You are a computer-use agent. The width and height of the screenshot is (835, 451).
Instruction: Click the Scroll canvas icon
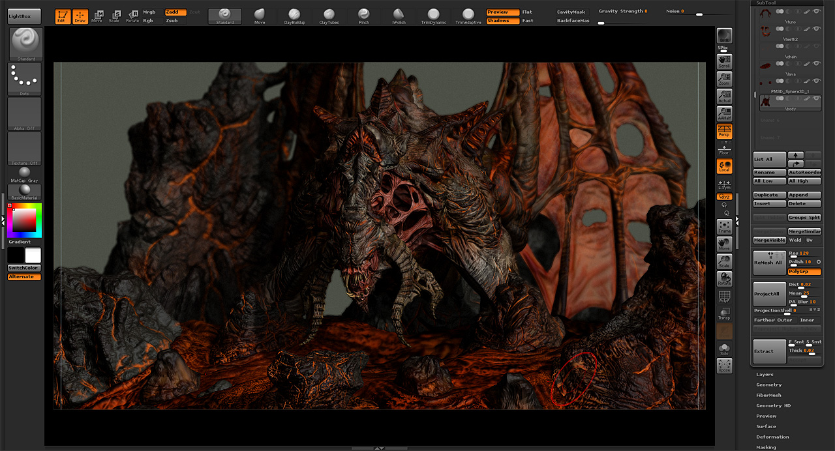724,61
